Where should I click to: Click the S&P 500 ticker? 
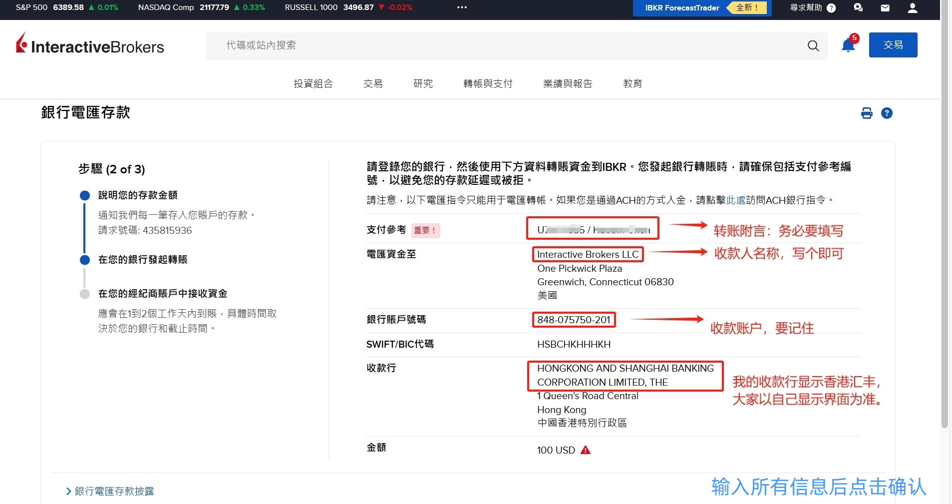(67, 7)
